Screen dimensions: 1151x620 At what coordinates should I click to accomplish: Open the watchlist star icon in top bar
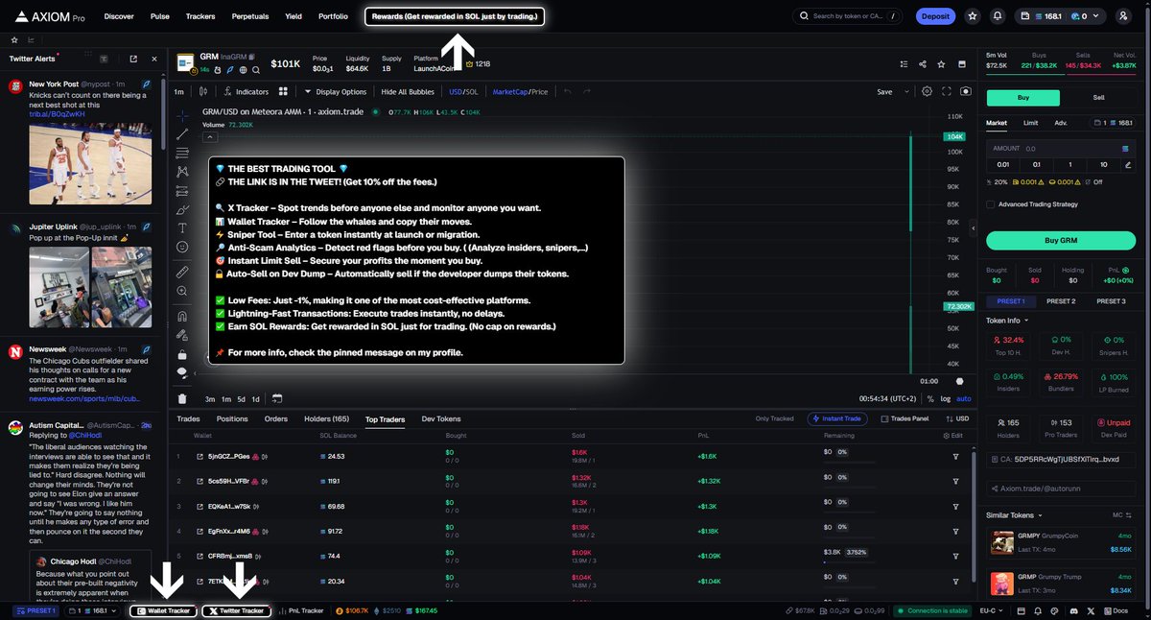point(973,16)
